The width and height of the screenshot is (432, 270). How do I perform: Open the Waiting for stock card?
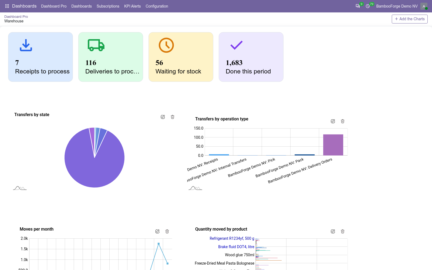pos(181,57)
